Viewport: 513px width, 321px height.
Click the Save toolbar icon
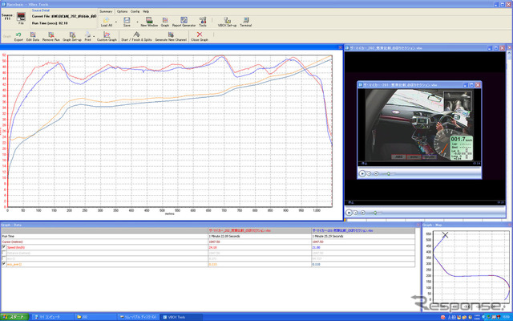[127, 20]
